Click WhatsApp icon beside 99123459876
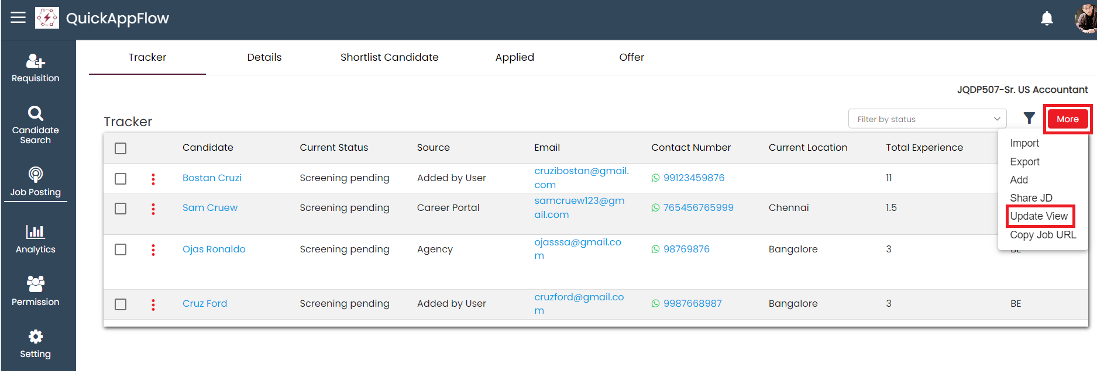1097x371 pixels. (655, 178)
